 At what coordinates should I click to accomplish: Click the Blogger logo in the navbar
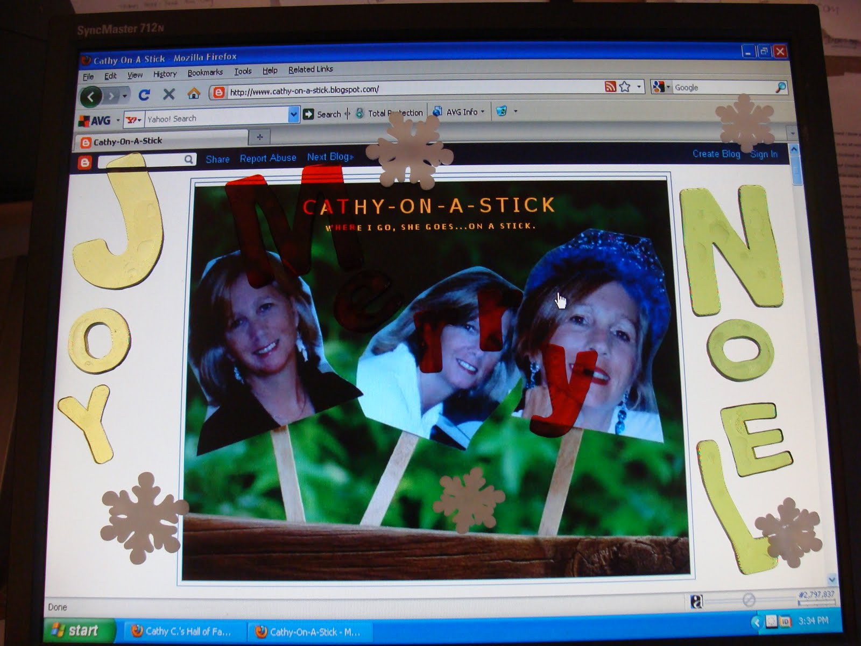pyautogui.click(x=85, y=162)
